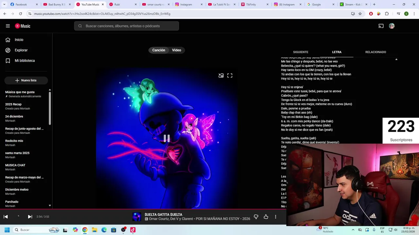The width and height of the screenshot is (419, 235).
Task: Pause playback on the album art
Action: (x=167, y=139)
